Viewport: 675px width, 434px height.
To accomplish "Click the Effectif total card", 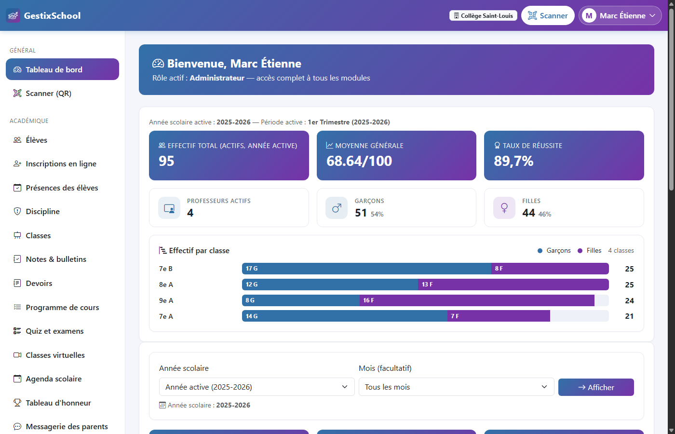I will pyautogui.click(x=229, y=155).
